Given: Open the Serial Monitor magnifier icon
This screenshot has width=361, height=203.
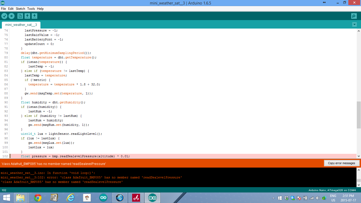Looking at the screenshot, I should coord(354,16).
